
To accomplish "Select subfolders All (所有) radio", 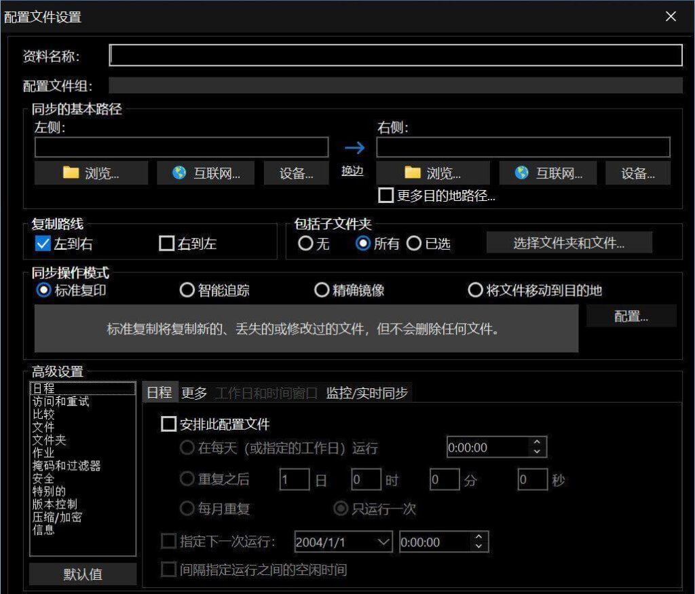I will pos(363,243).
